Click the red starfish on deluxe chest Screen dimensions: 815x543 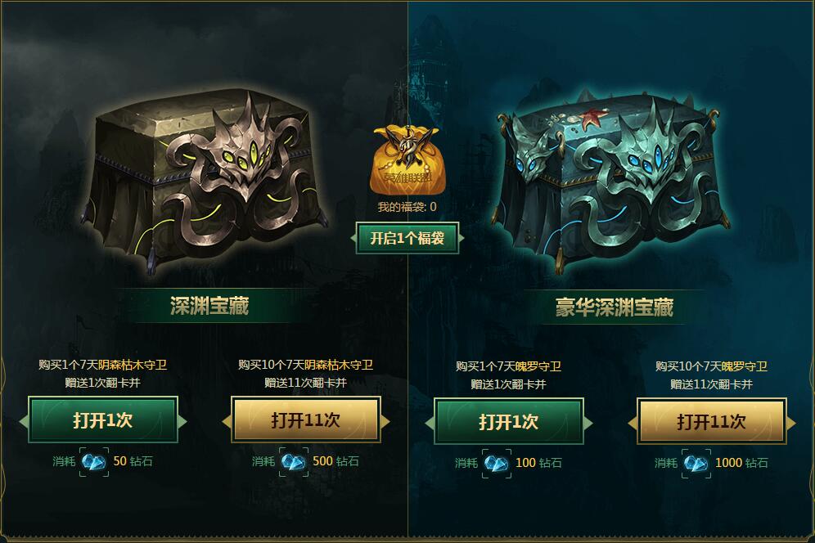[x=592, y=118]
